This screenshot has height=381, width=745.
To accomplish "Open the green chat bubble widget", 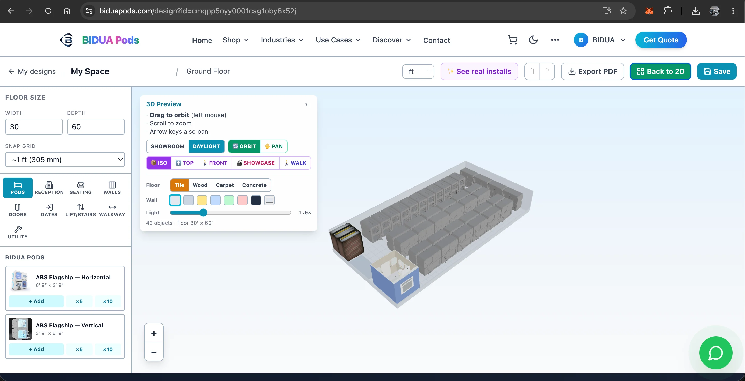I will 715,352.
